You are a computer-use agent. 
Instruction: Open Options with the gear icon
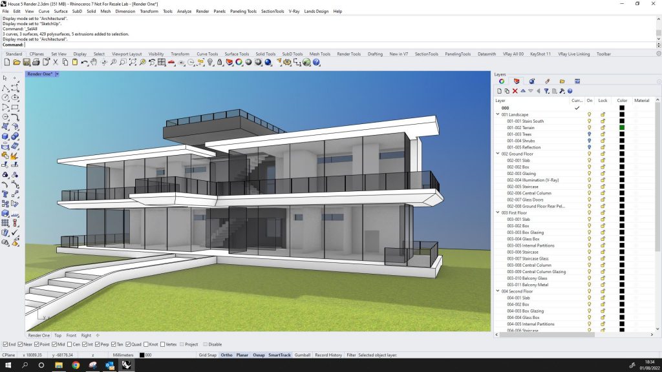pos(288,63)
